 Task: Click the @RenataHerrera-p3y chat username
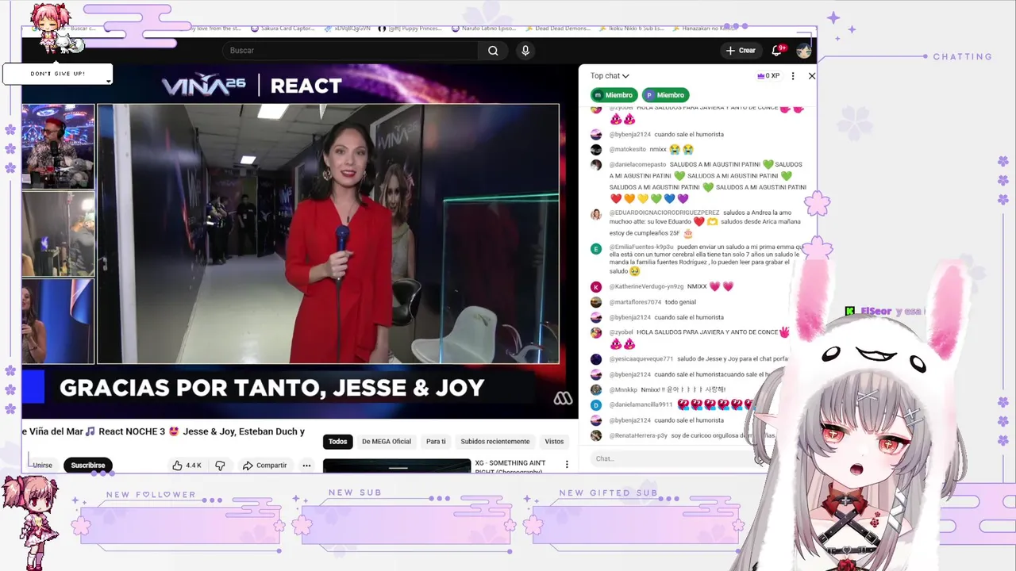638,435
